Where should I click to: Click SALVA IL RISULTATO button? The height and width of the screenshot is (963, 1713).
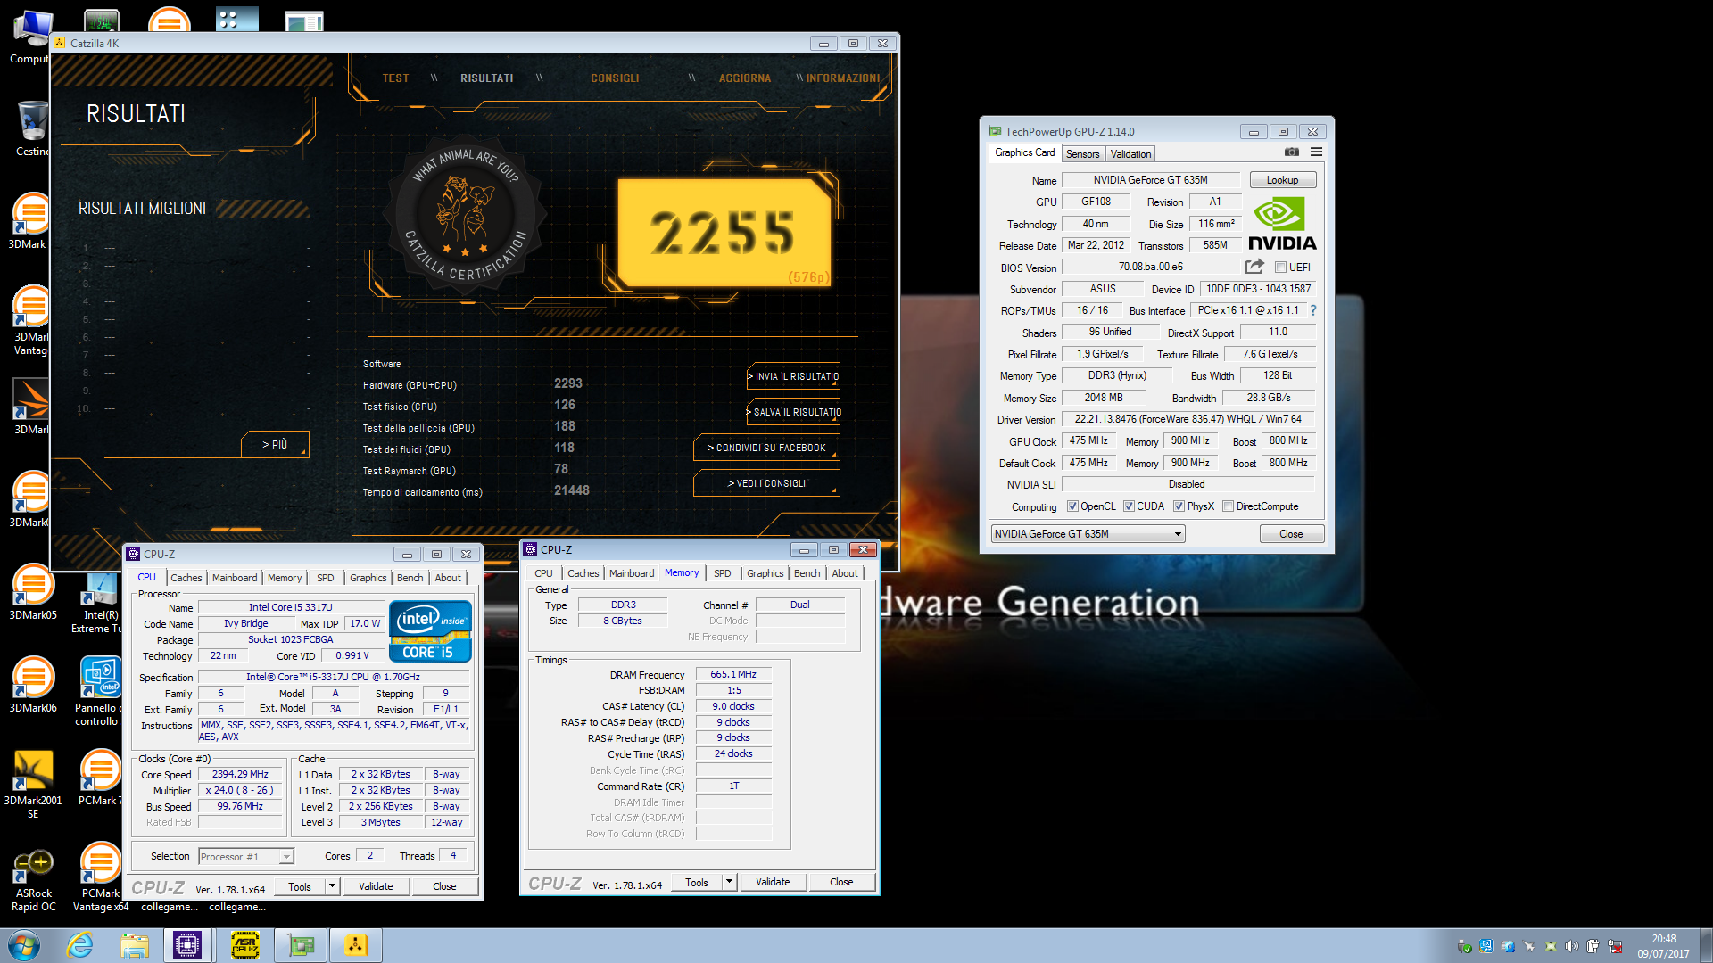click(x=793, y=412)
